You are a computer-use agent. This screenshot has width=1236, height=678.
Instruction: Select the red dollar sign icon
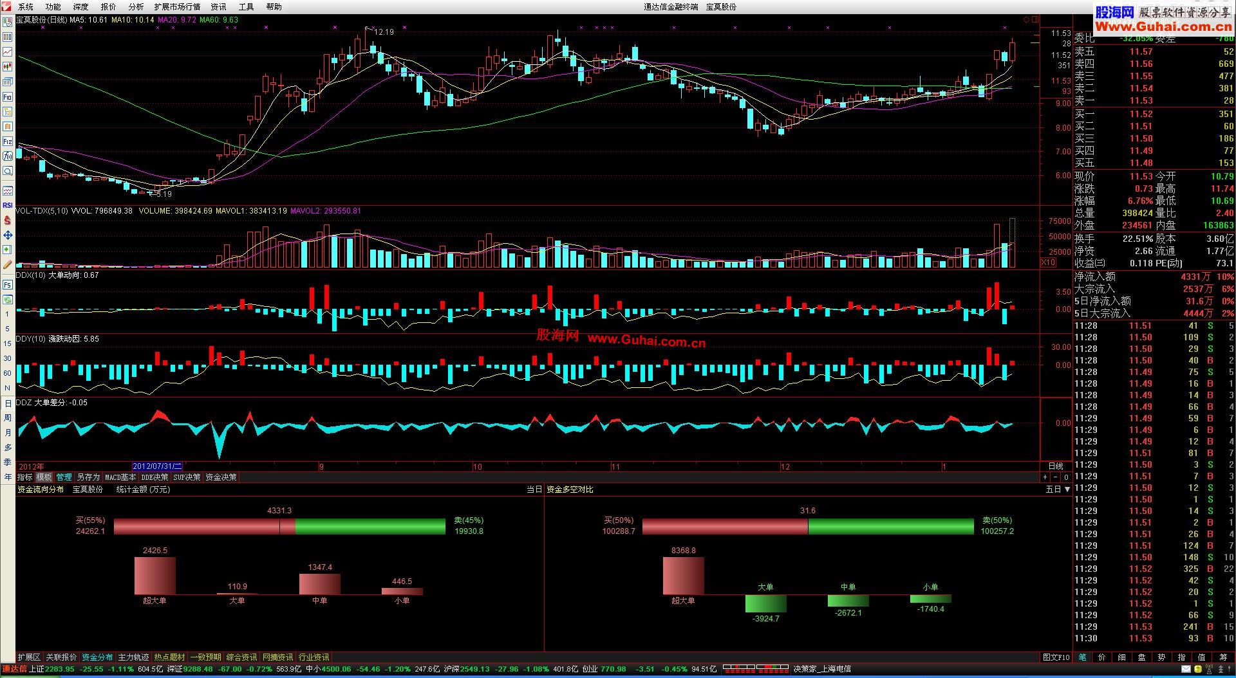8,220
